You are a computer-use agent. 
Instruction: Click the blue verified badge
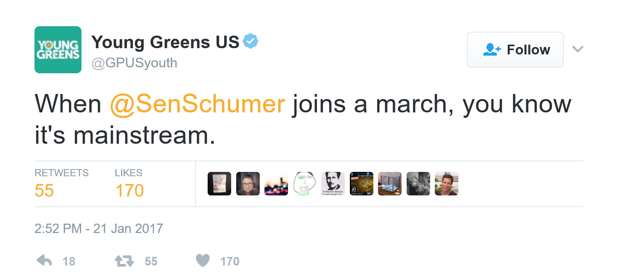click(x=250, y=41)
